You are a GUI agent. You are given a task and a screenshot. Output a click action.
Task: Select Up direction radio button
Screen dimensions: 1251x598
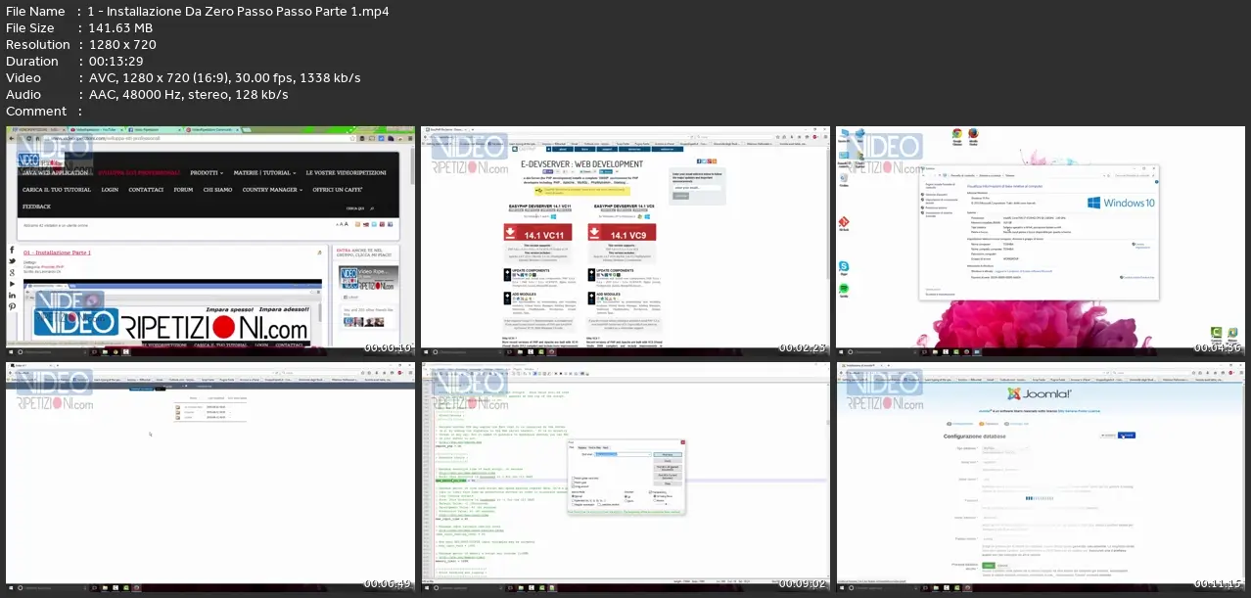coord(625,496)
